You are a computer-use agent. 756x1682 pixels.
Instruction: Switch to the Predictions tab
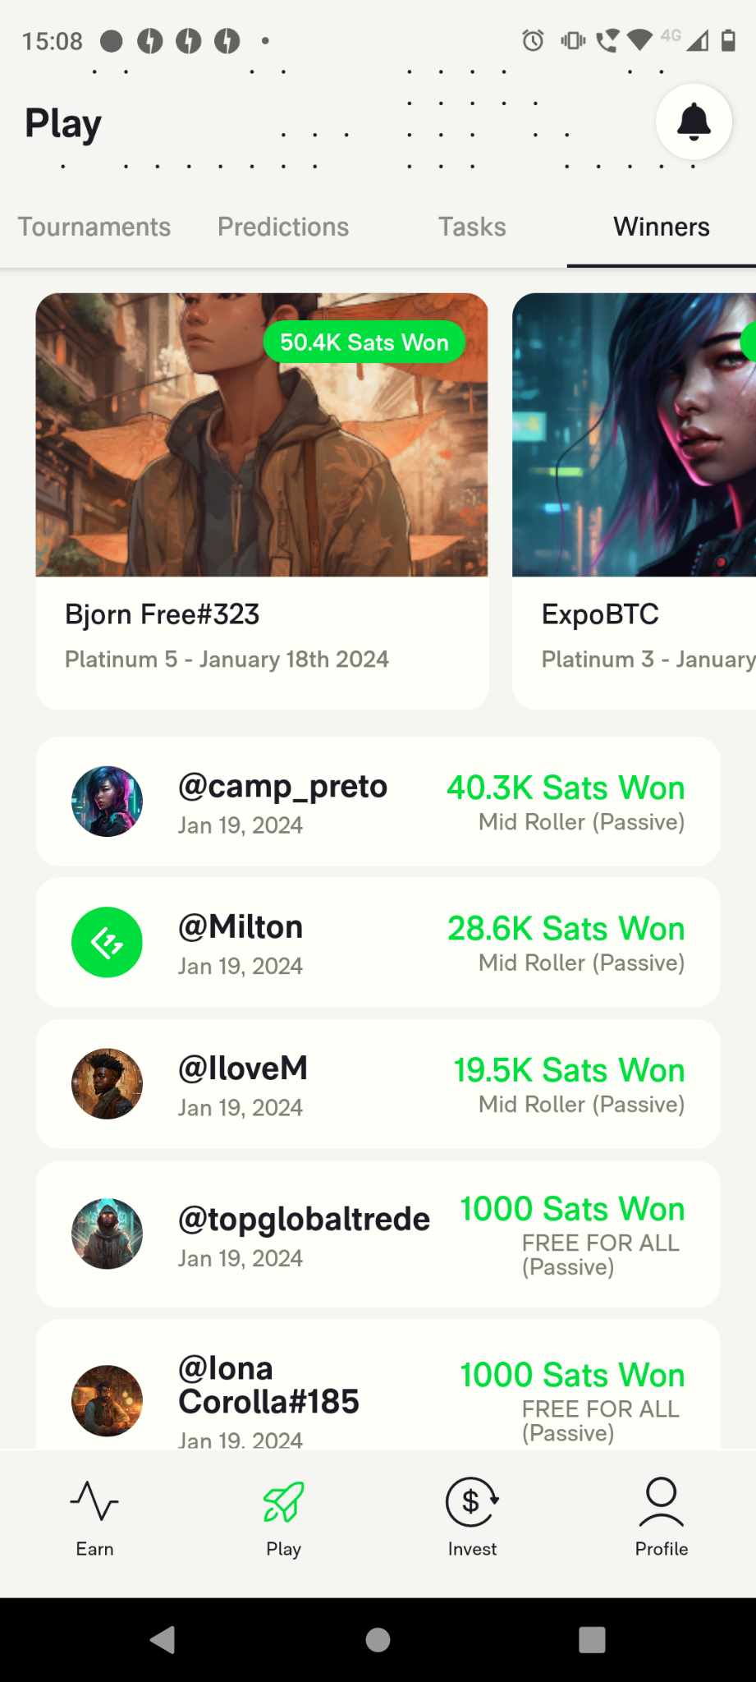coord(283,227)
